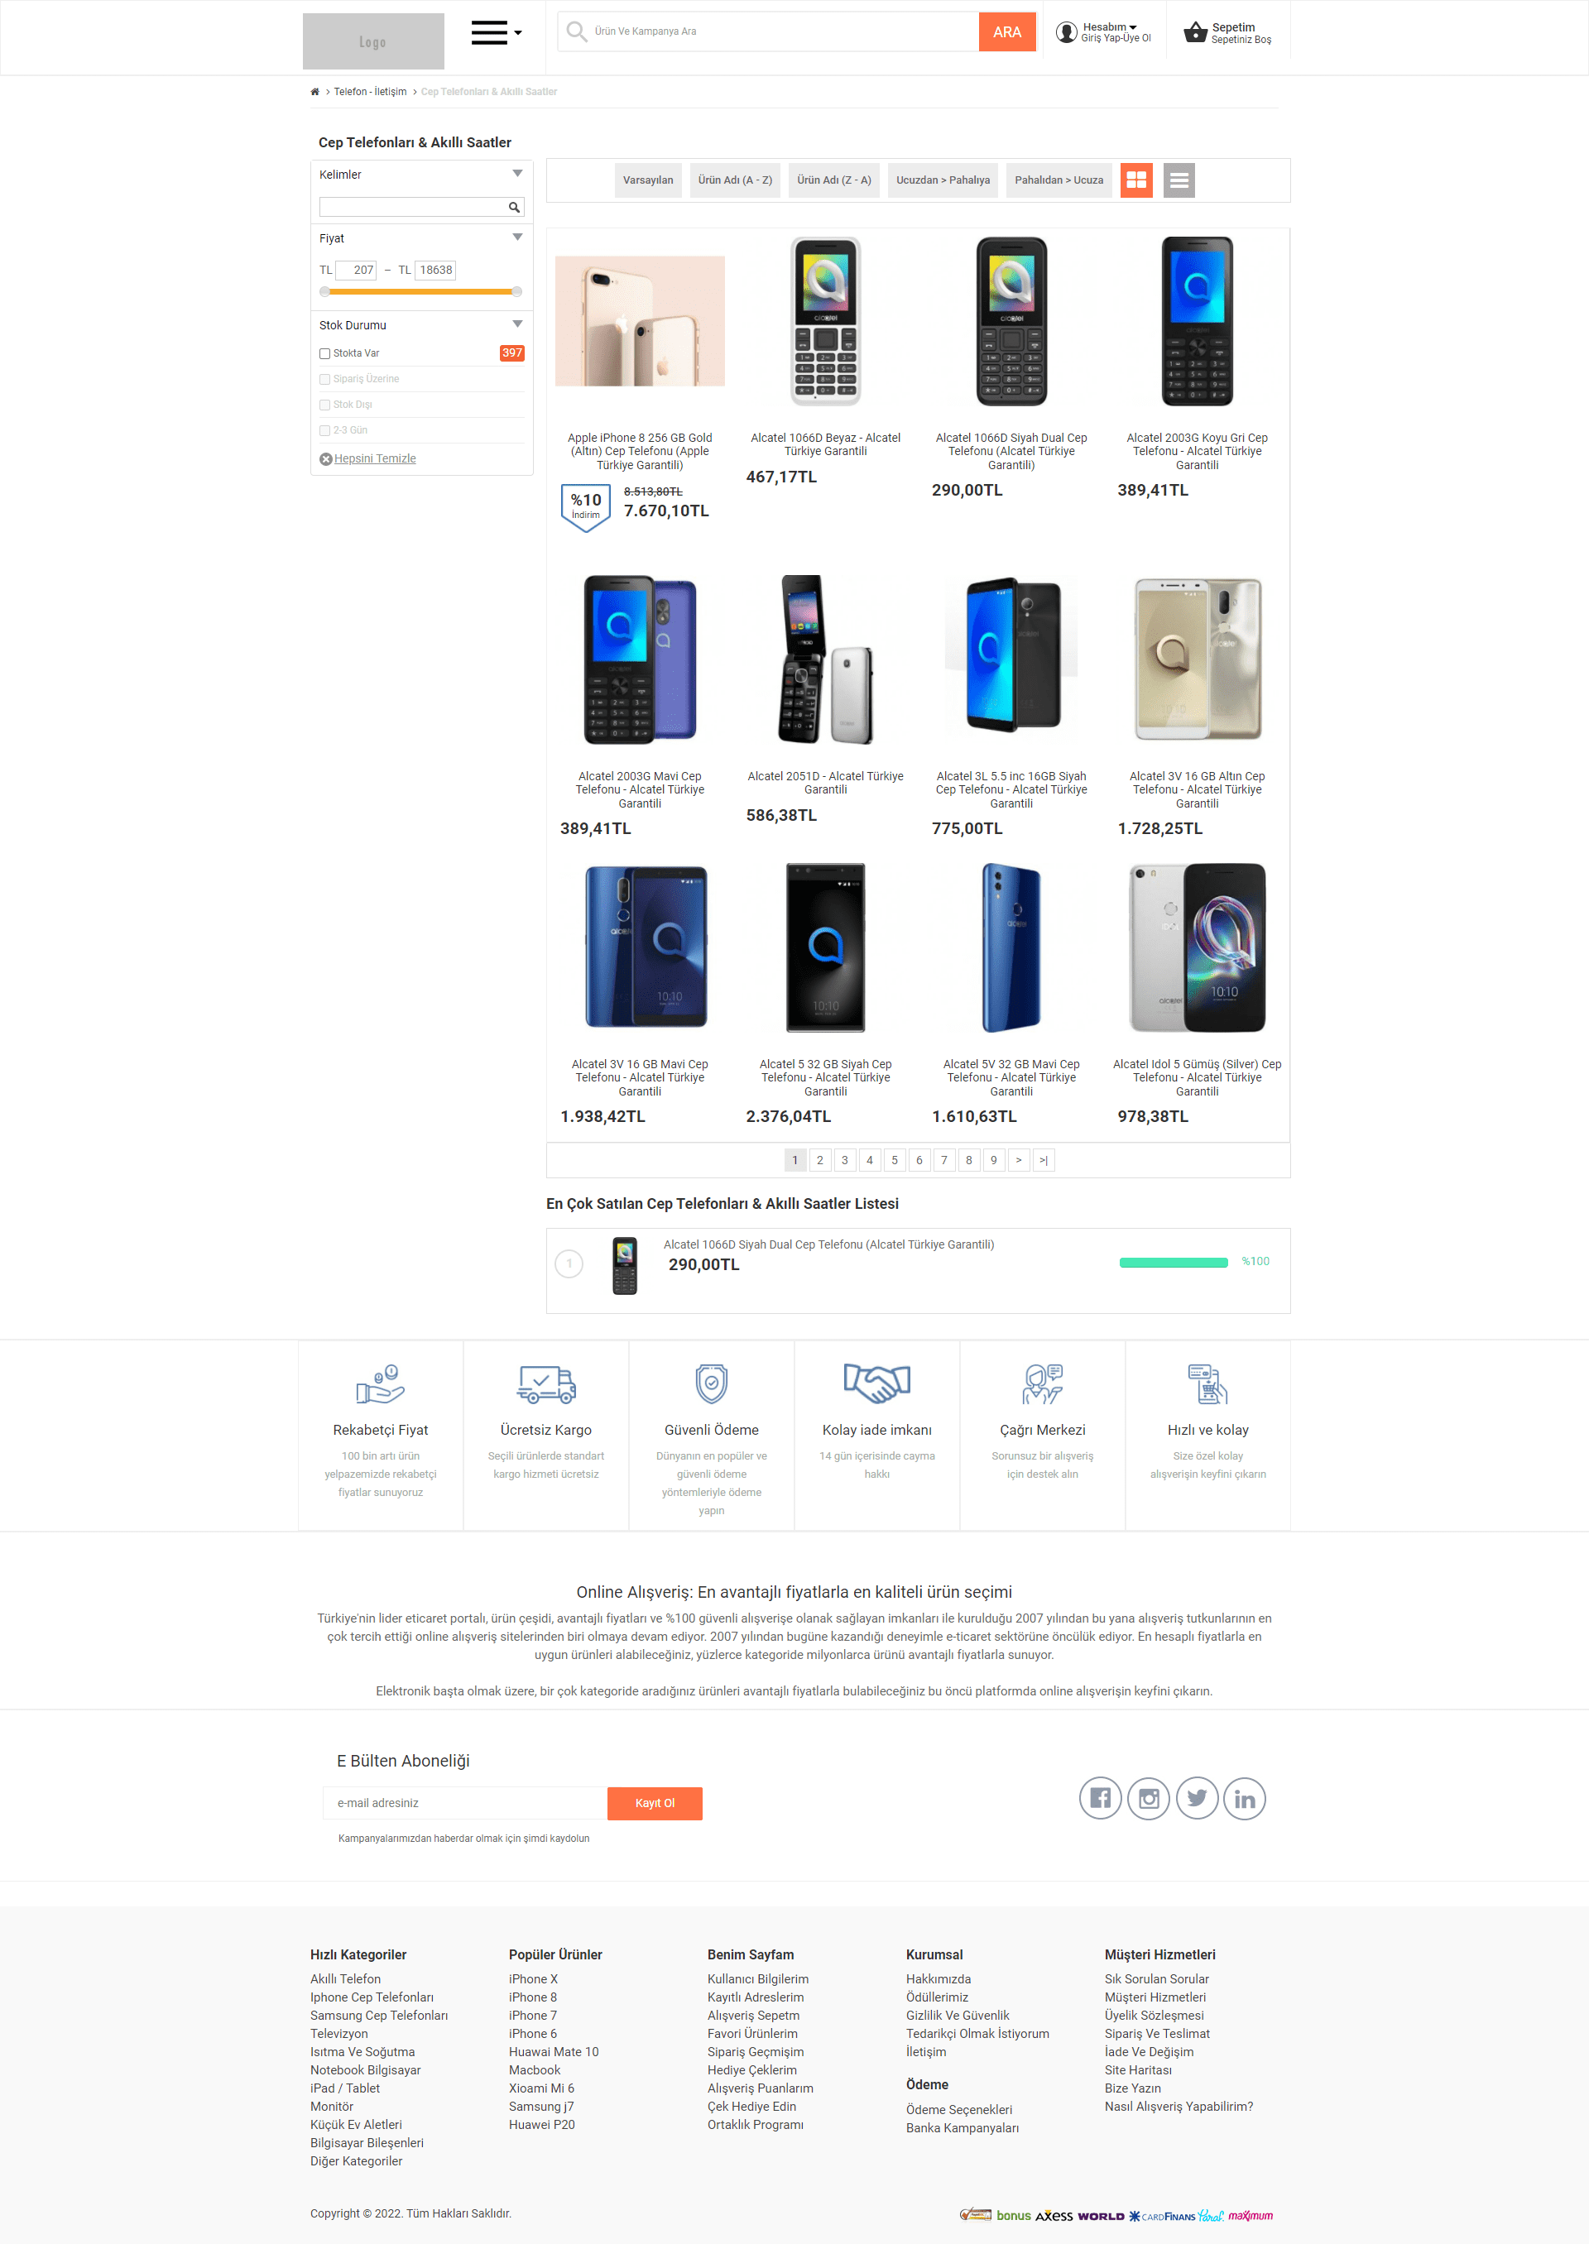
Task: Click the right handle of price slider
Action: point(516,291)
